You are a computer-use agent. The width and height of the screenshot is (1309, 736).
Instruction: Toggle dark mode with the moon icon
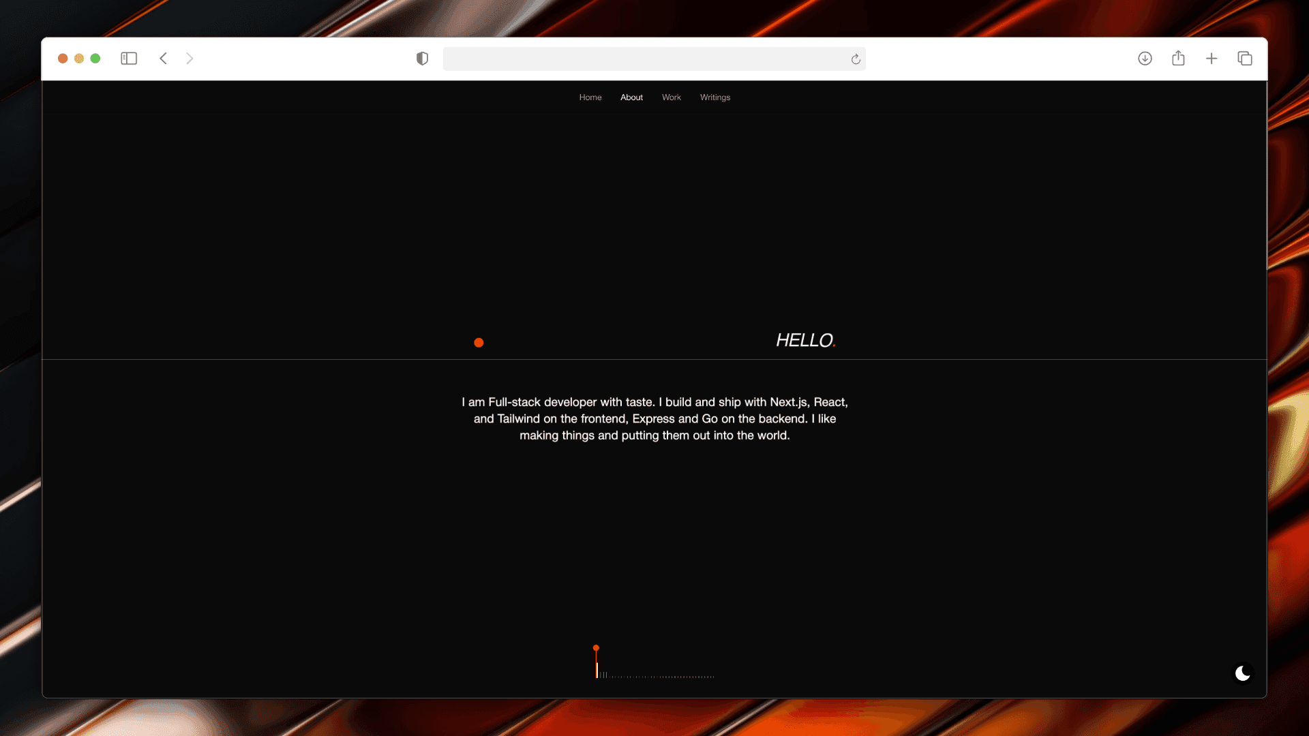pyautogui.click(x=1243, y=673)
